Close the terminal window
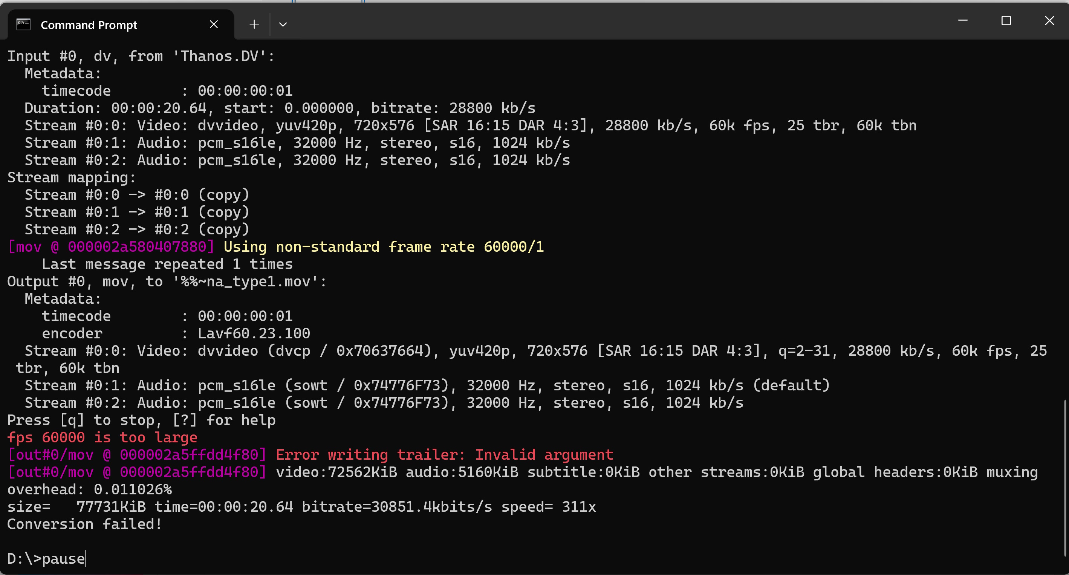The height and width of the screenshot is (575, 1069). pos(1049,20)
